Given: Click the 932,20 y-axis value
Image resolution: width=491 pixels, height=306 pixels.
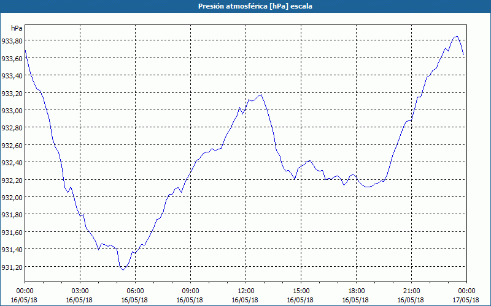Looking at the screenshot, I should coord(12,180).
